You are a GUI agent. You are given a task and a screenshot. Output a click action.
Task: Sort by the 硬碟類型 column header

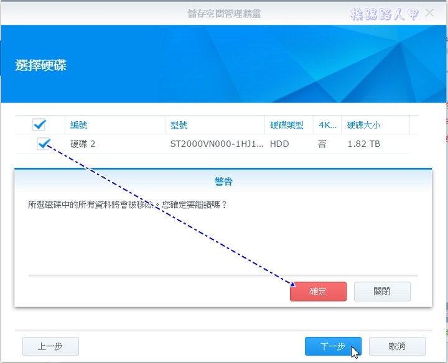pos(289,125)
